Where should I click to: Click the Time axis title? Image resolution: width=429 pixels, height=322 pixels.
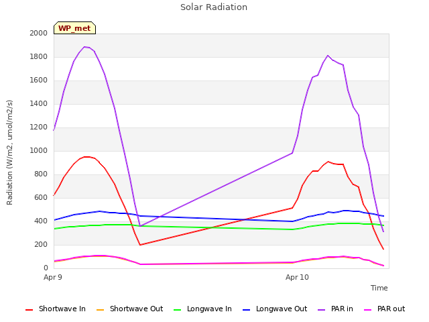pyautogui.click(x=379, y=288)
